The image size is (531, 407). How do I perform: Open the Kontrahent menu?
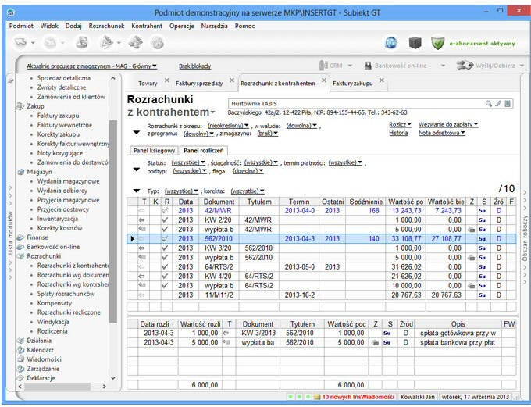[x=147, y=26]
